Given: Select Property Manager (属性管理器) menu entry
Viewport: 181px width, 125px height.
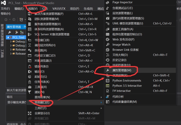Looking at the screenshot, I should tap(140, 70).
